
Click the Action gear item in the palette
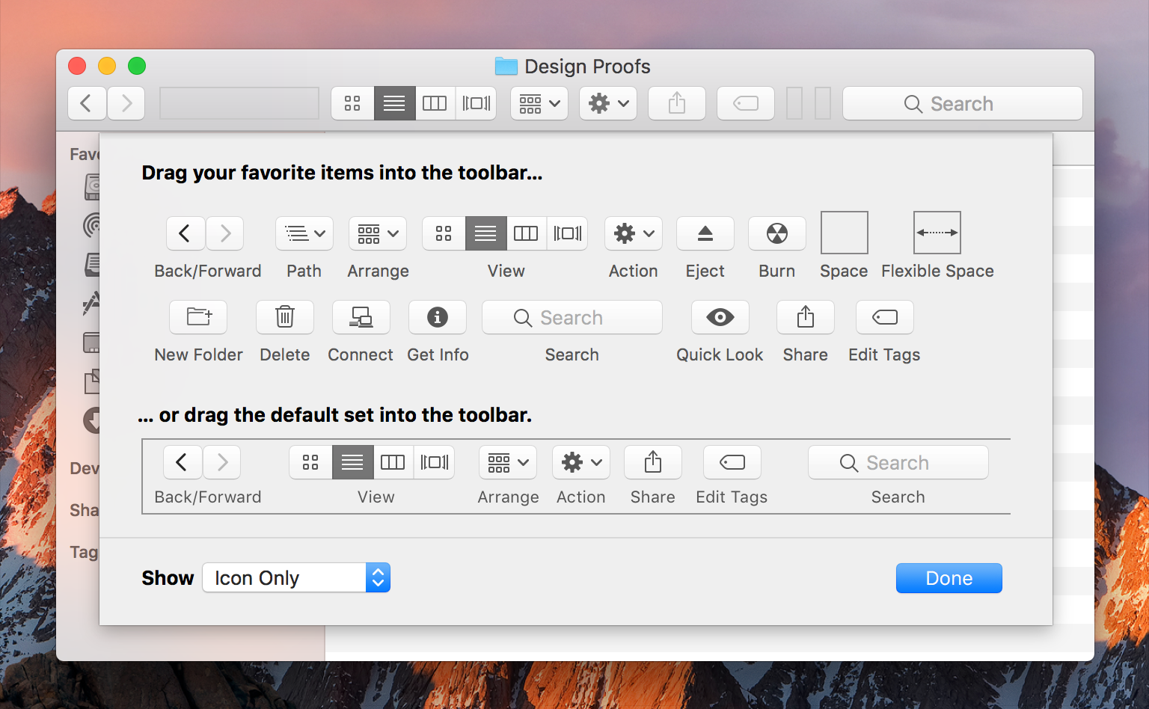634,233
